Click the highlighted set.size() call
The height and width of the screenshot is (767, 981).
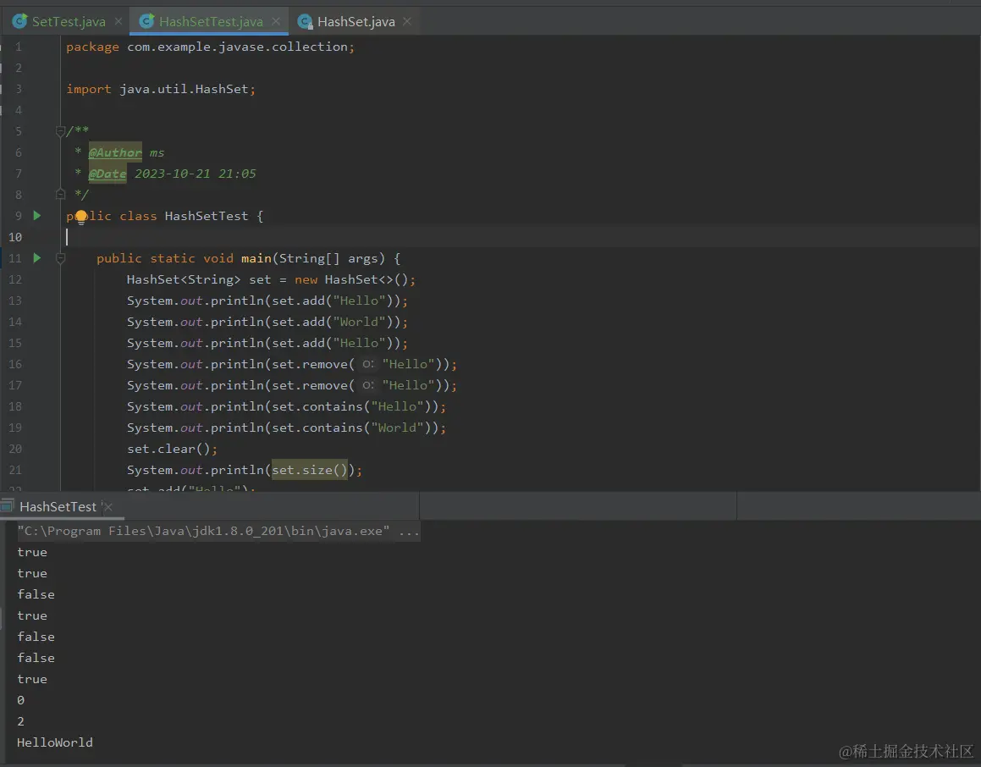pos(309,470)
